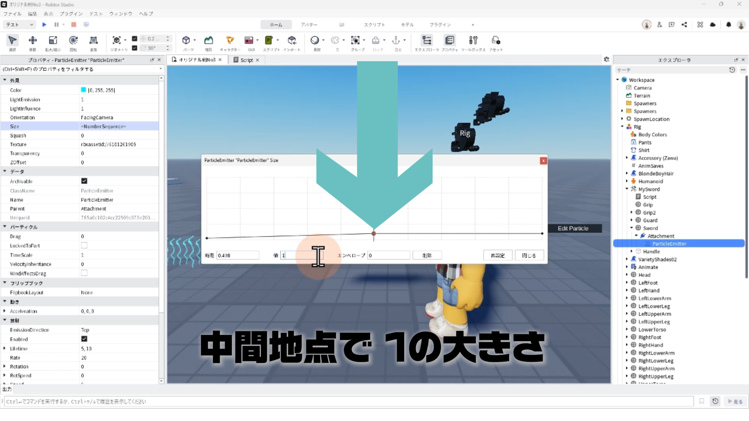Image resolution: width=749 pixels, height=421 pixels.
Task: Click the Part insert icon
Action: click(x=186, y=41)
